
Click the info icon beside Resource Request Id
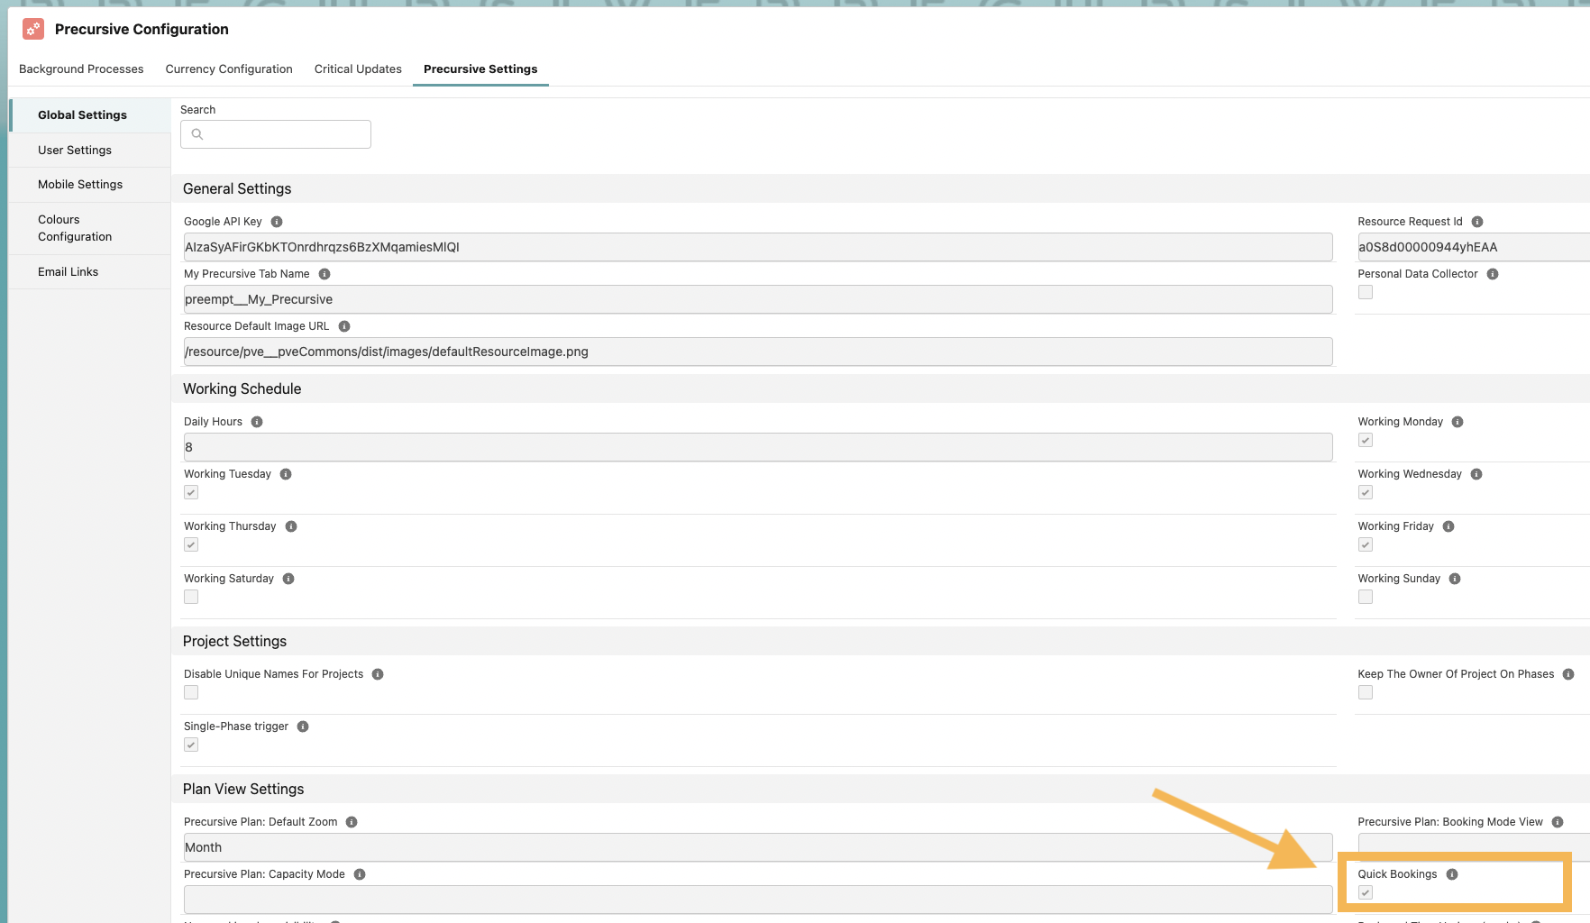click(x=1476, y=221)
